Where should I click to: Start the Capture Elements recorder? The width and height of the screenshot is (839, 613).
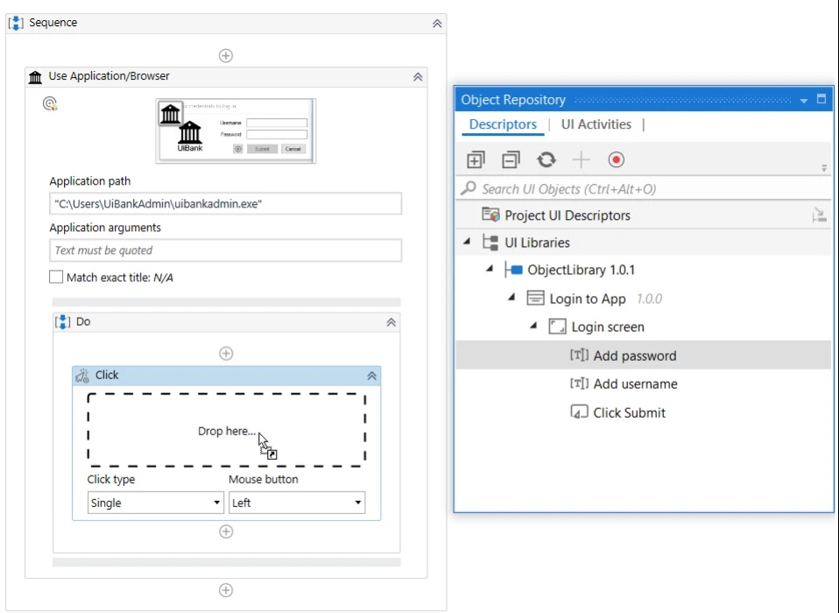point(616,159)
